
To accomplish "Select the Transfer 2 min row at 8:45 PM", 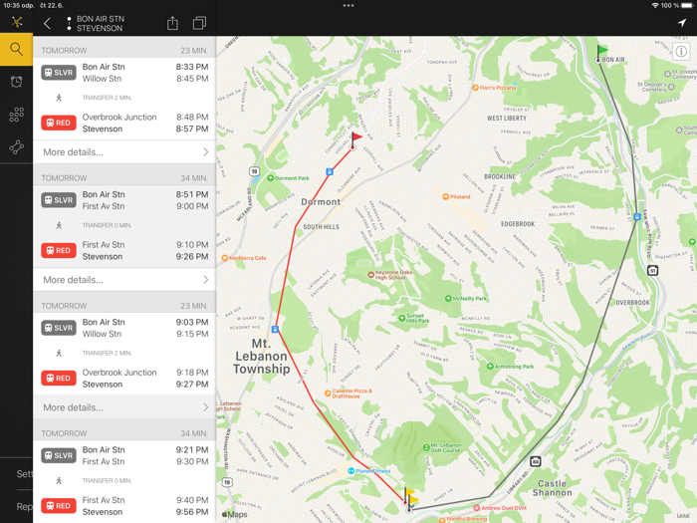I will click(124, 98).
